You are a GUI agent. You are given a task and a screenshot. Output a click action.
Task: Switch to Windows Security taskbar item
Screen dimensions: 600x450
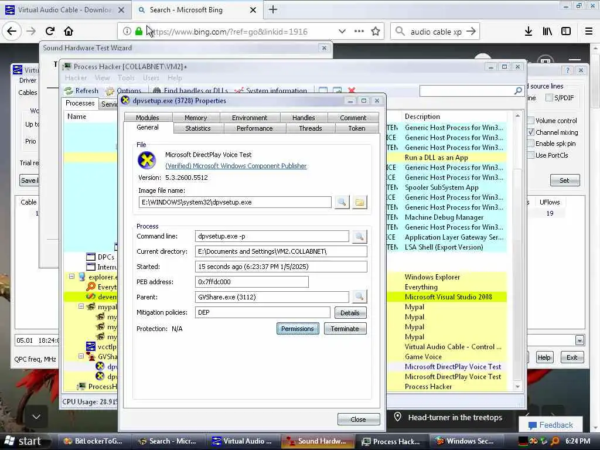[x=466, y=441]
